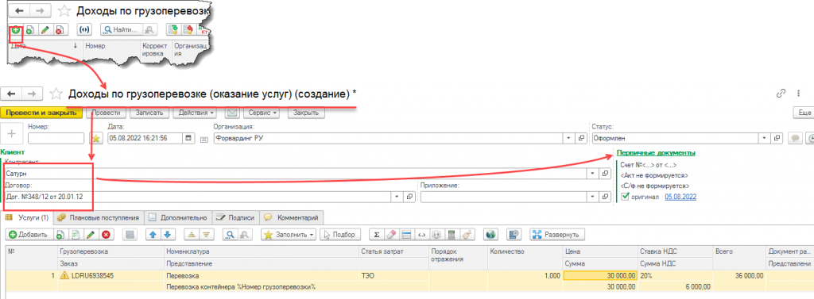The height and width of the screenshot is (299, 814).
Task: Open the Контрагент Сатурн record button
Action: tap(604, 174)
